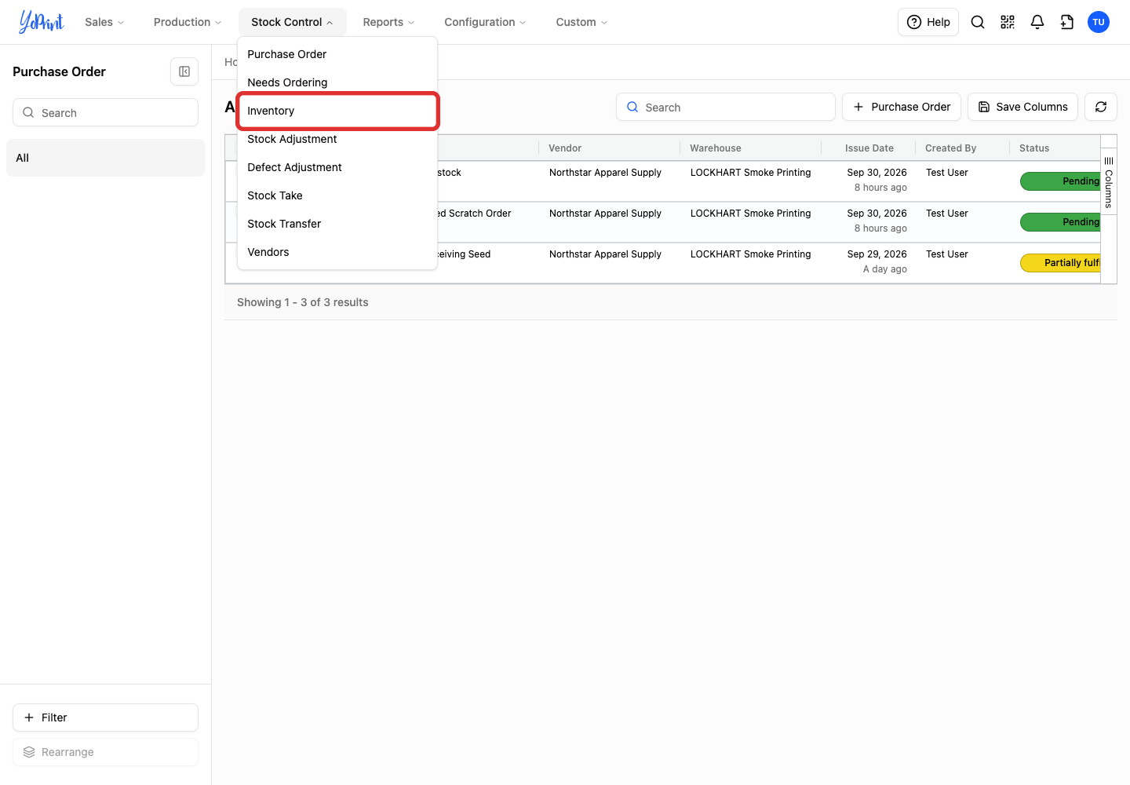Open the QR code scanner icon
The height and width of the screenshot is (785, 1130).
pos(1008,22)
